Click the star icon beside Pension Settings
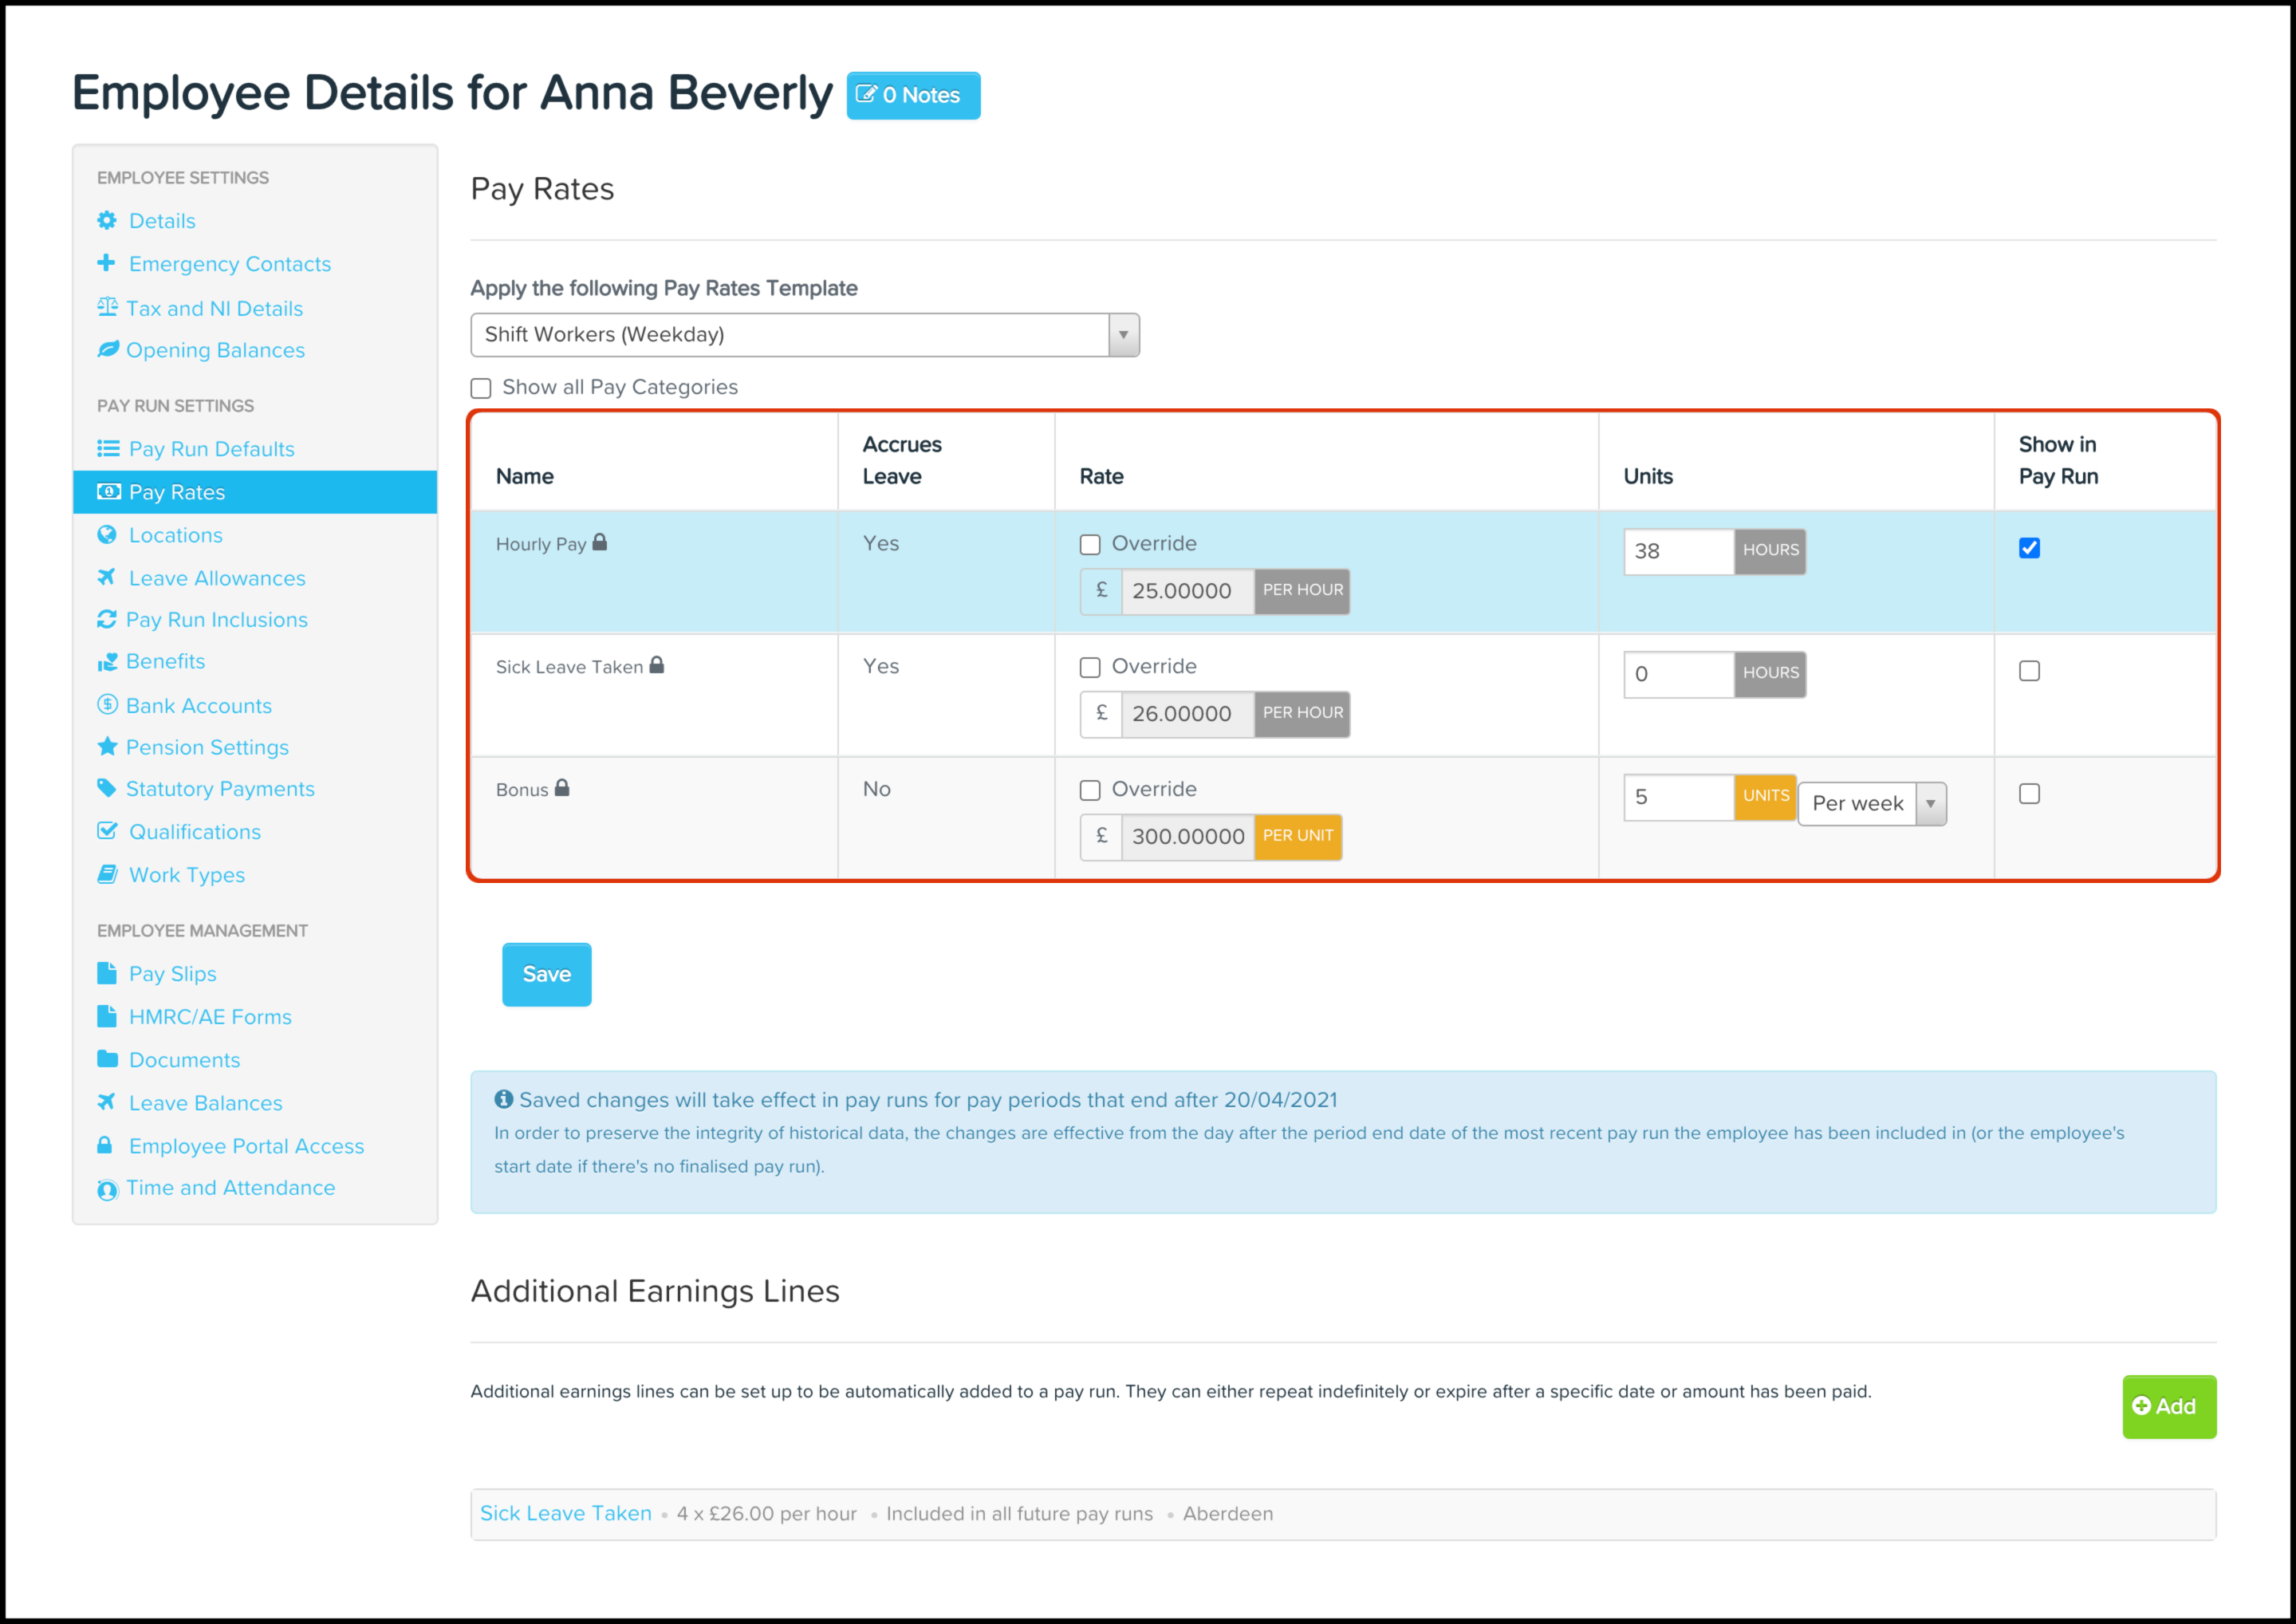The height and width of the screenshot is (1624, 2296). 107,746
